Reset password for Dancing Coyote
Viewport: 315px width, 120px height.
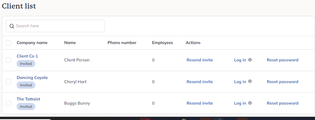tap(282, 81)
